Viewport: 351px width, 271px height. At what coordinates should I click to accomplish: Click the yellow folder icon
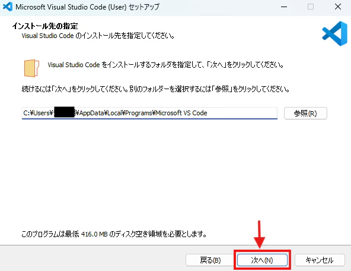pyautogui.click(x=31, y=68)
